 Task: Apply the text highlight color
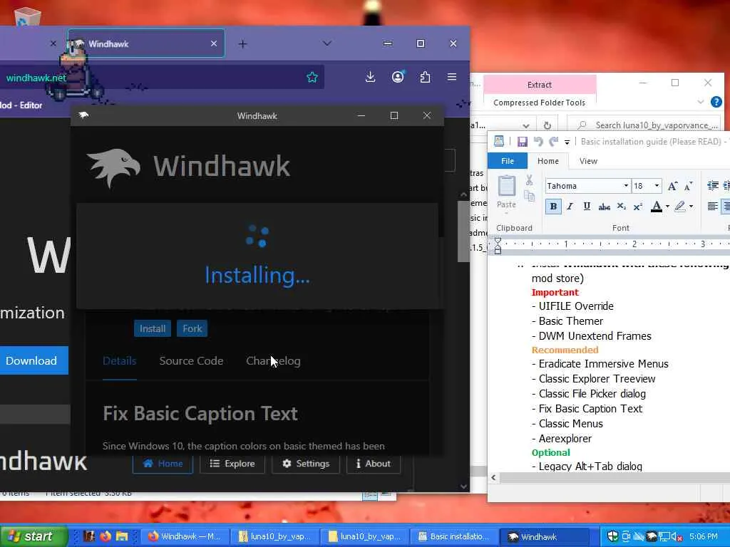679,207
